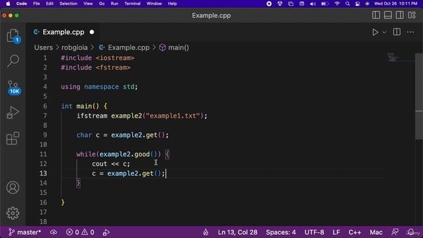Open the Search view in activity bar
Viewport: 423px width, 238px height.
(13, 61)
